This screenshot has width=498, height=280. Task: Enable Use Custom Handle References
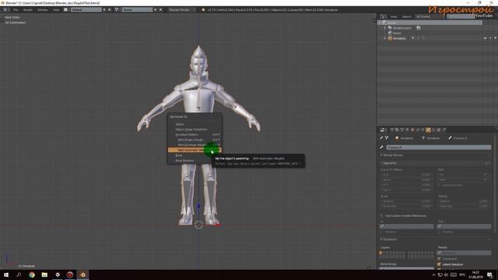pyautogui.click(x=382, y=216)
